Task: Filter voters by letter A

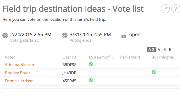Action: click(159, 50)
